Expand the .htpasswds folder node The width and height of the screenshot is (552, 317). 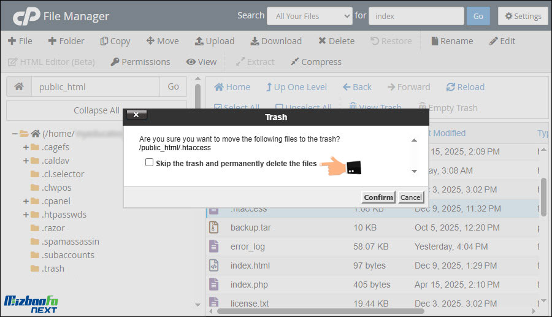26,215
